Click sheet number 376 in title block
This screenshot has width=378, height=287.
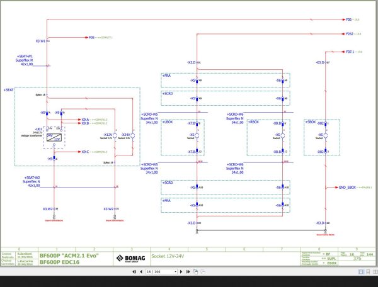[x=357, y=259]
